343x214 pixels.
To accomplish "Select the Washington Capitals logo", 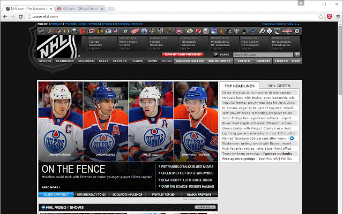I will click(x=287, y=31).
